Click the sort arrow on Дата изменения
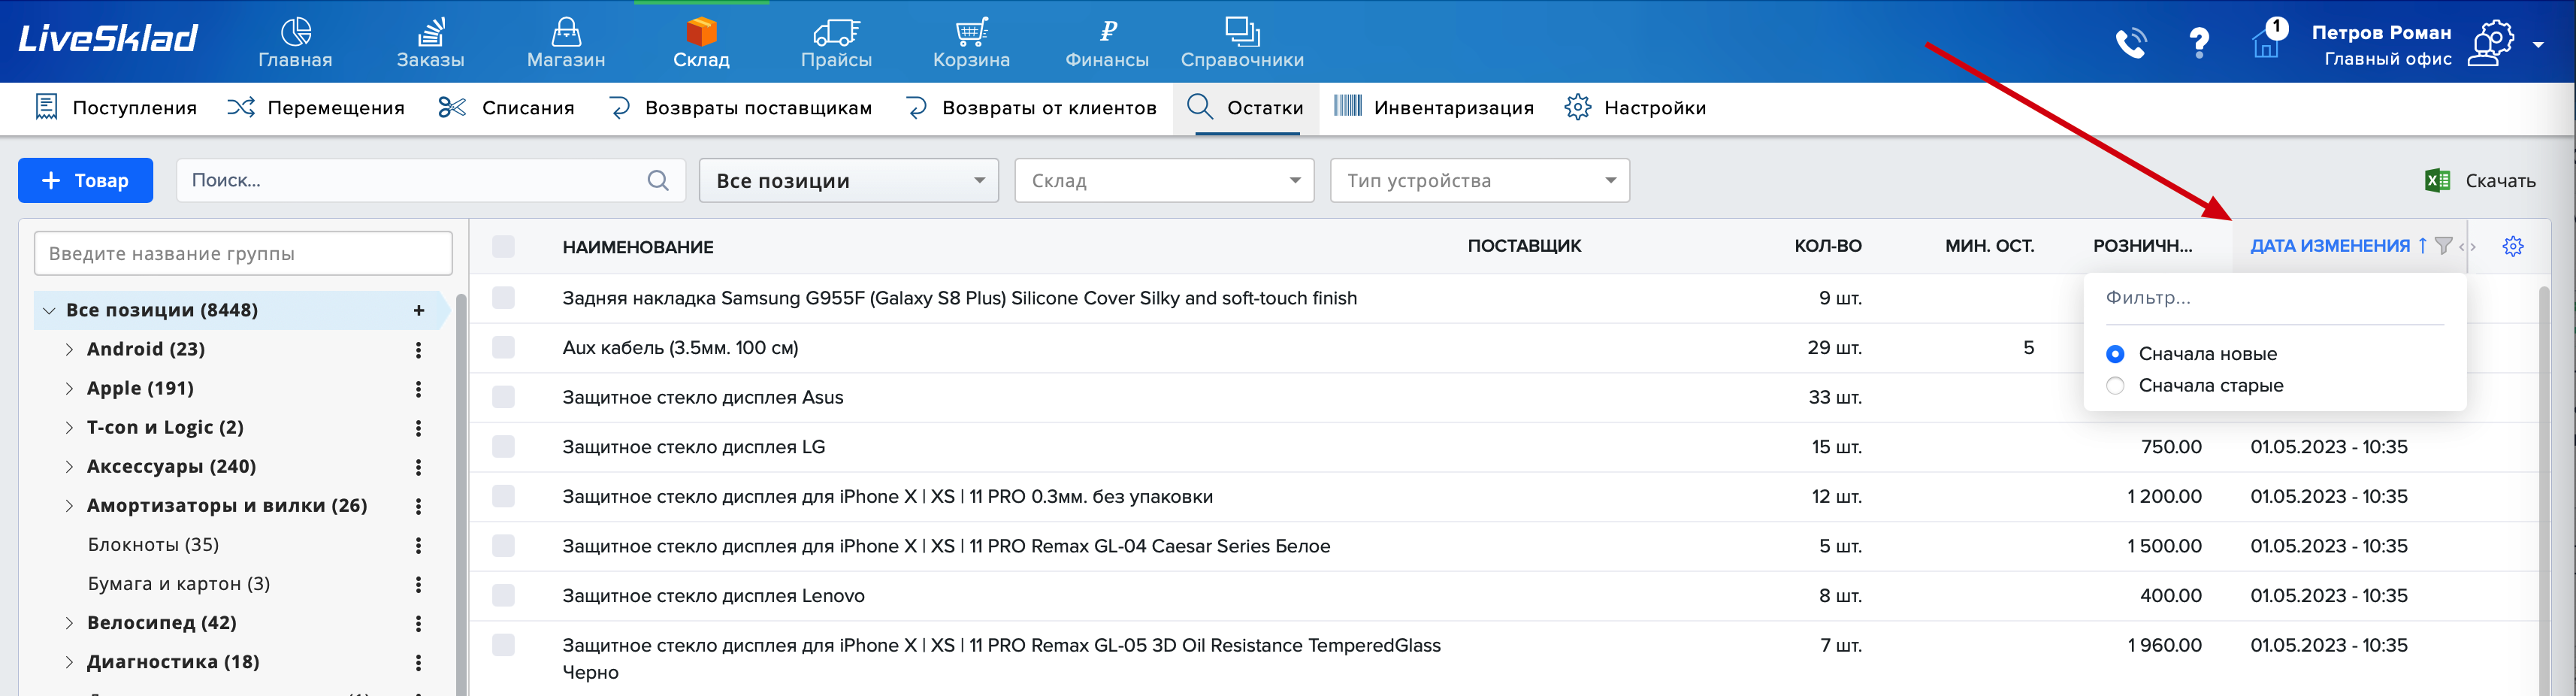 2422,246
